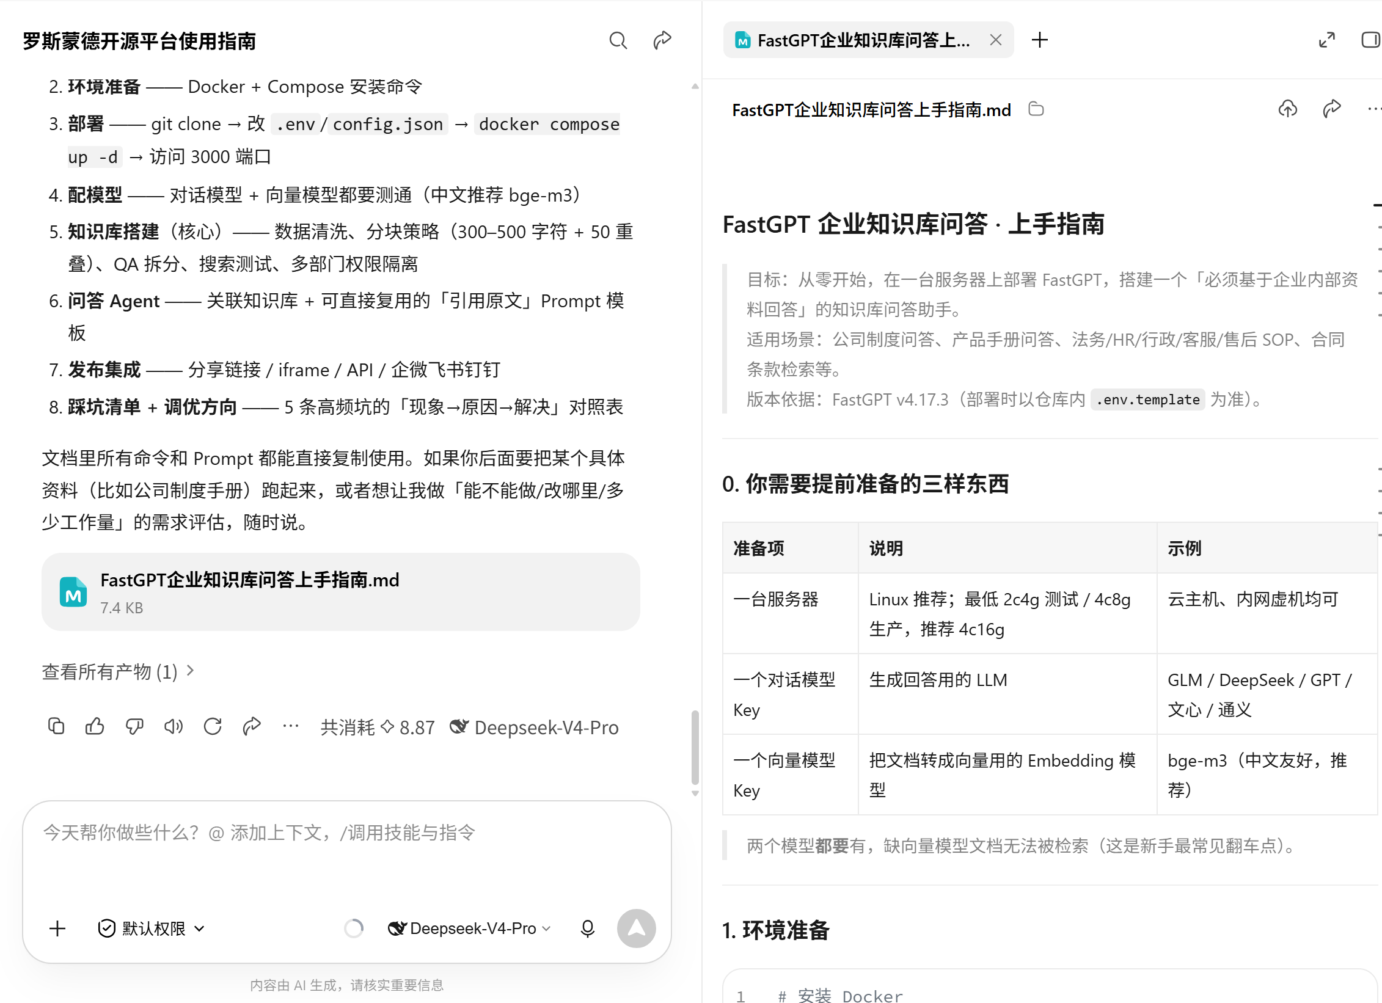The height and width of the screenshot is (1003, 1382).
Task: Select the FastGPT企业知识库问答上 tab
Action: coord(868,40)
